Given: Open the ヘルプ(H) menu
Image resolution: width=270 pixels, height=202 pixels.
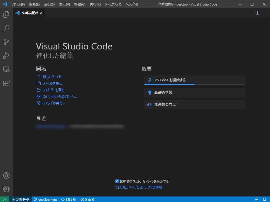Looking at the screenshot, I should [x=132, y=4].
